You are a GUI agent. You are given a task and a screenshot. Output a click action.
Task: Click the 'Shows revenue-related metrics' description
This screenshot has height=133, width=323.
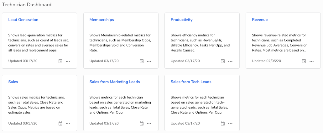click(x=280, y=43)
